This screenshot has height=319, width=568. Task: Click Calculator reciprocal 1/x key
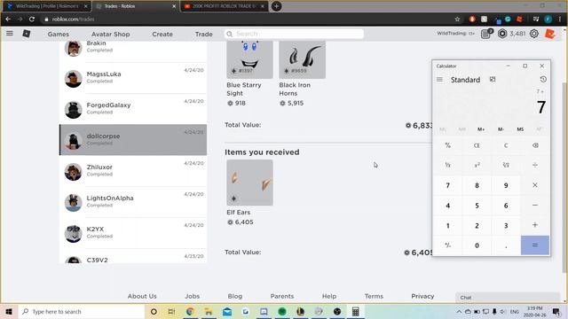click(x=447, y=165)
